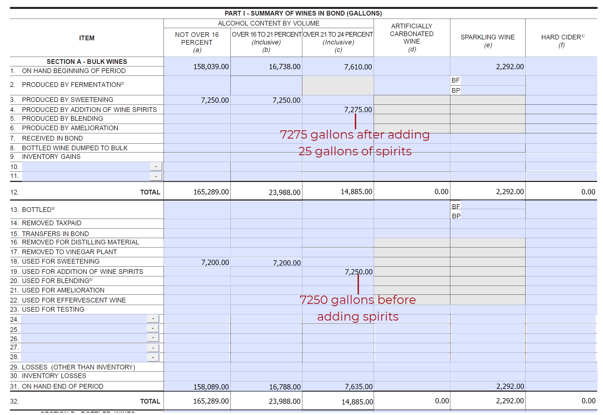Open the line 10 item dropdown
Image resolution: width=603 pixels, height=415 pixels.
(156, 167)
